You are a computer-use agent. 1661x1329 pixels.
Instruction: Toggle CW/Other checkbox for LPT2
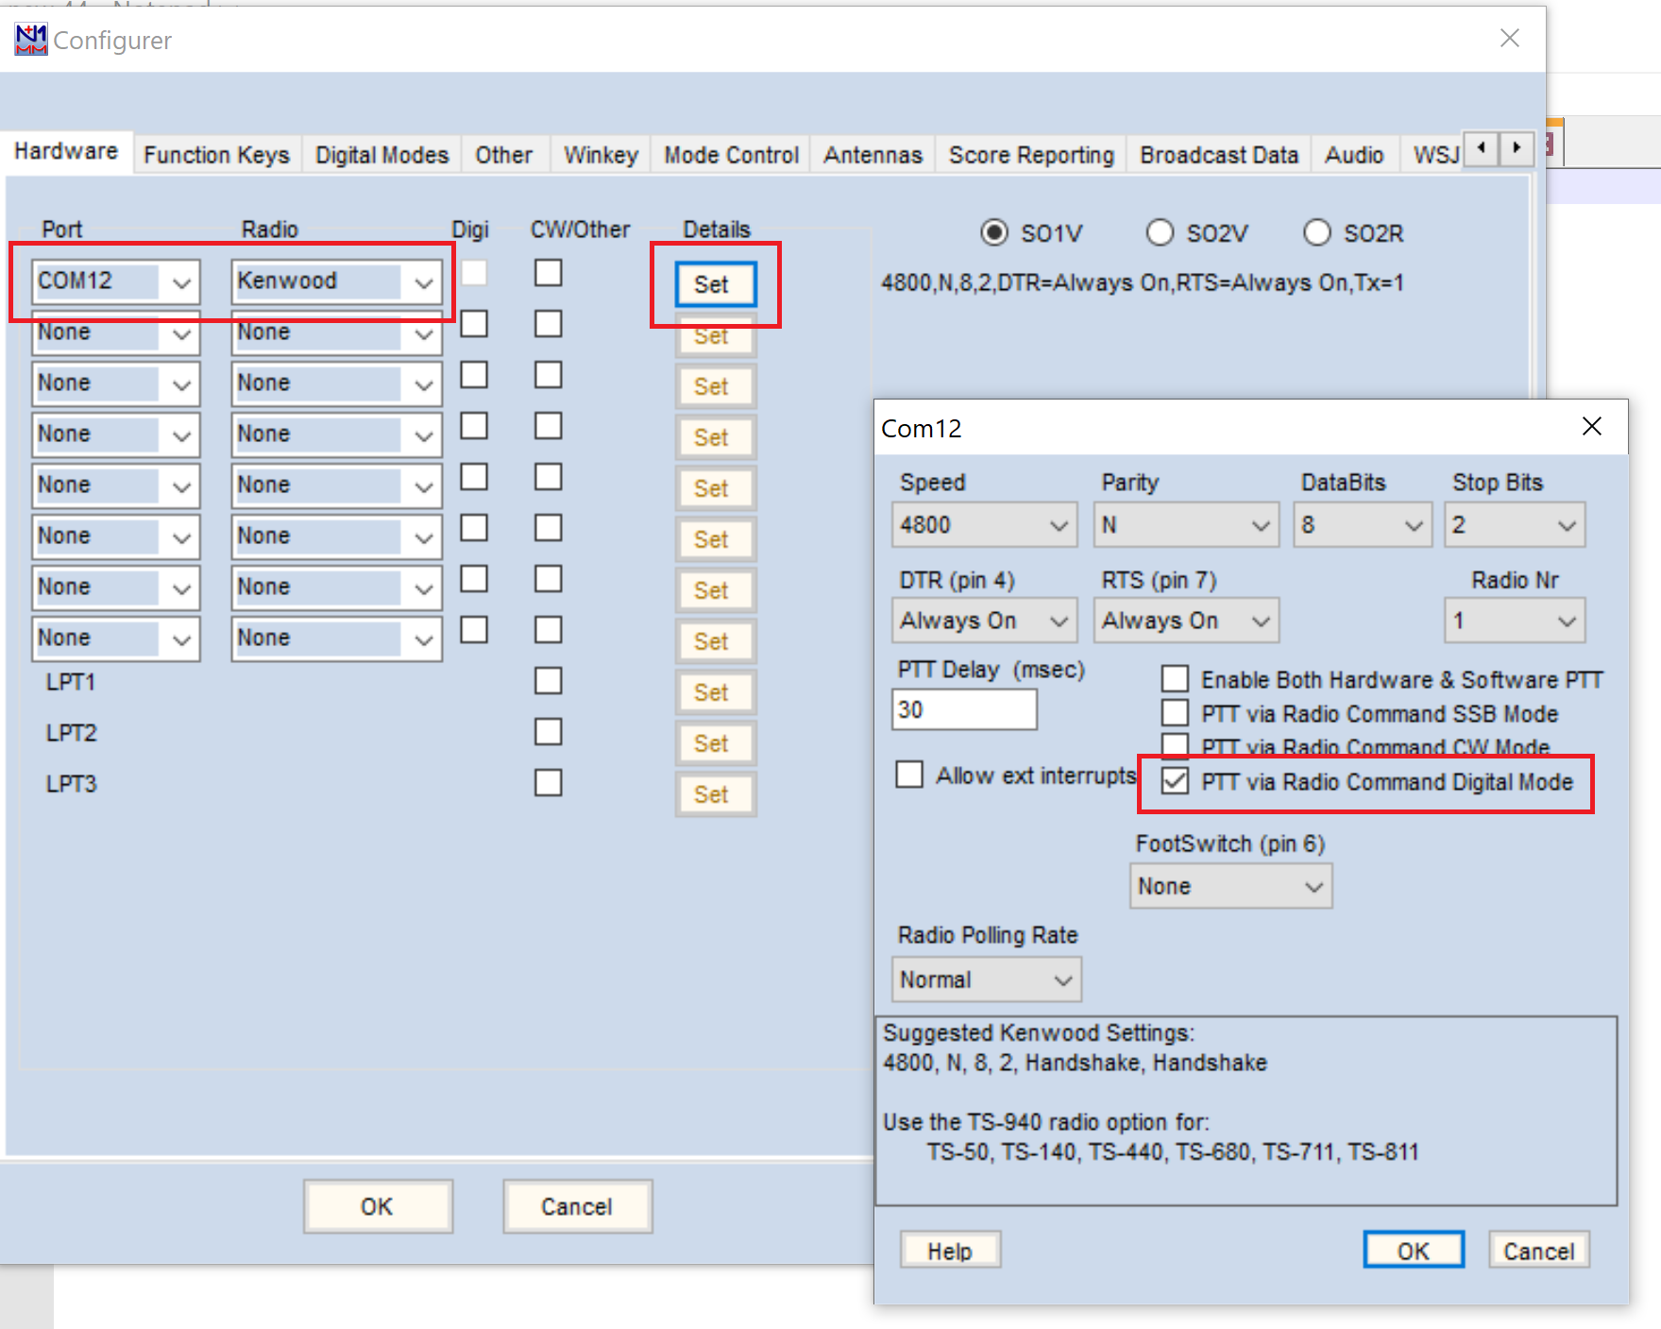548,732
